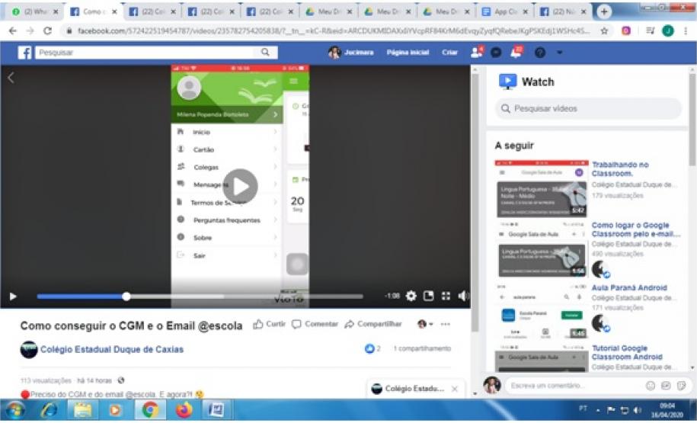The image size is (697, 423).
Task: Open Facebook Messenger icon in top bar
Action: click(496, 53)
